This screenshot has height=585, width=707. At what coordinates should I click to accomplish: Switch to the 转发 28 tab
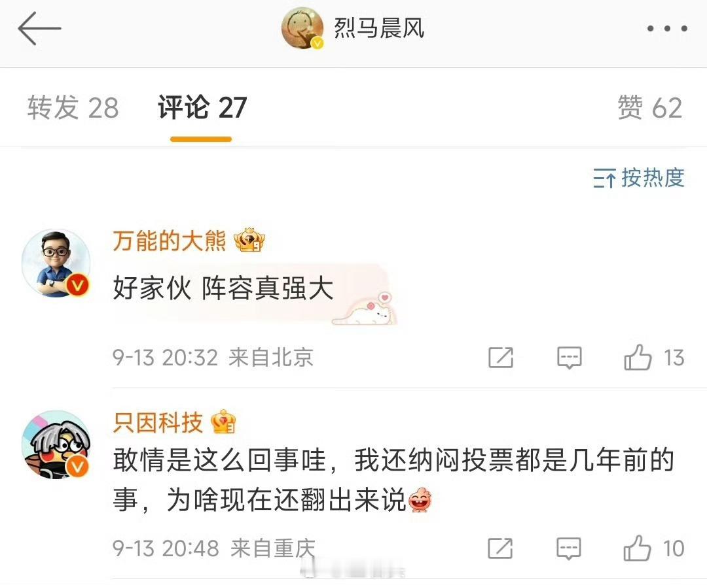coord(73,108)
